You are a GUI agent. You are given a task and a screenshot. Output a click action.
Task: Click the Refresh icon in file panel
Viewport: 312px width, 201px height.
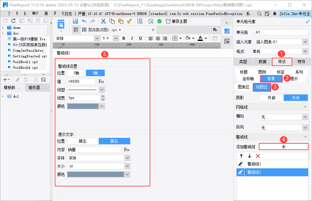(x=13, y=21)
